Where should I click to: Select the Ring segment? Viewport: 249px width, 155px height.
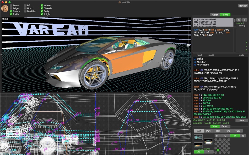pos(228,131)
